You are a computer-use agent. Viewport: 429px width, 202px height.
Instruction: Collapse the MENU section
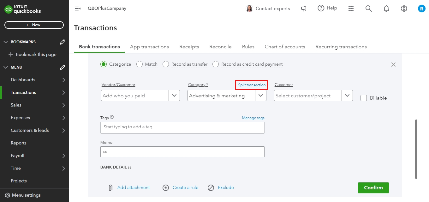pos(5,67)
